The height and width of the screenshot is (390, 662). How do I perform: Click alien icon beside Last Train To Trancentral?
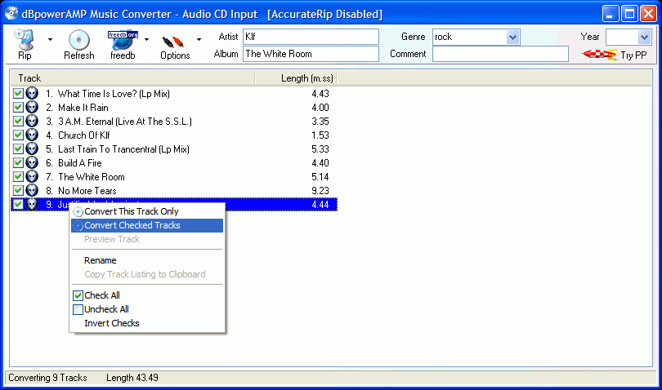tap(32, 148)
